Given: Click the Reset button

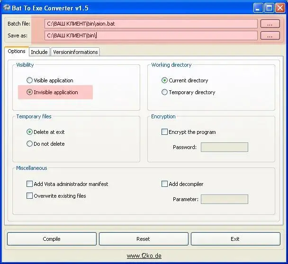Looking at the screenshot, I should (144, 239).
